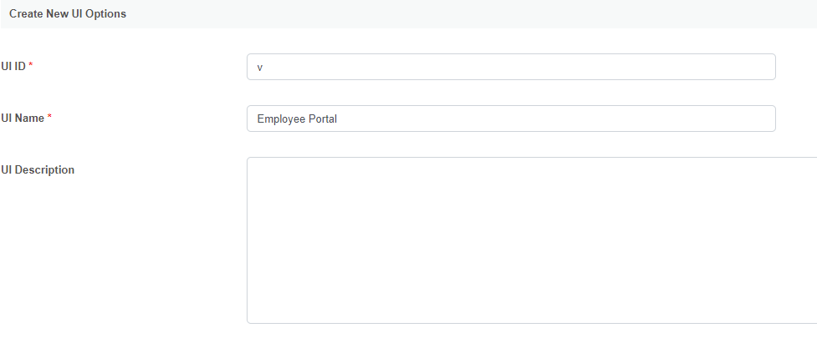The width and height of the screenshot is (817, 338).
Task: Place cursor on the "v" in UI ID
Action: pos(260,68)
